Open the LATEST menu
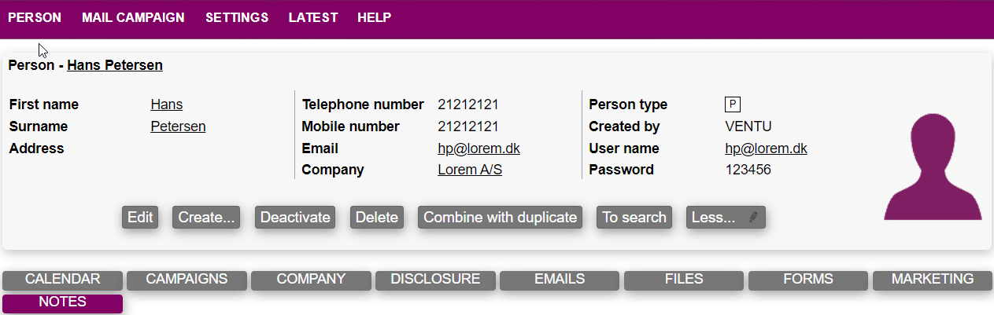Image resolution: width=994 pixels, height=315 pixels. tap(313, 17)
